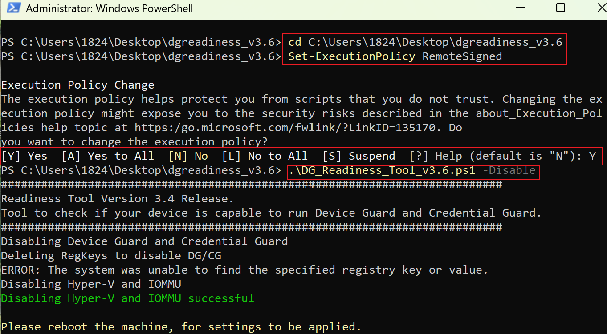
Task: Select the [N] No option
Action: [188, 156]
